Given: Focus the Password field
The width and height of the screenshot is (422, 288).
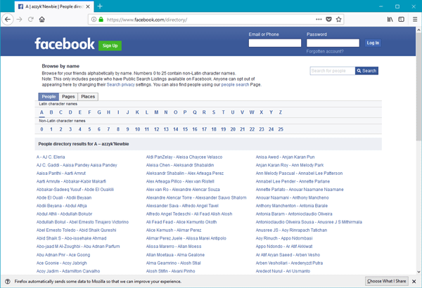Looking at the screenshot, I should click(333, 43).
